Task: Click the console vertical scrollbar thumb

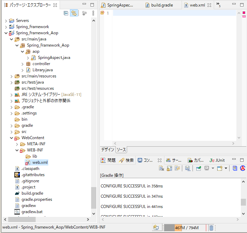Action: 243,202
